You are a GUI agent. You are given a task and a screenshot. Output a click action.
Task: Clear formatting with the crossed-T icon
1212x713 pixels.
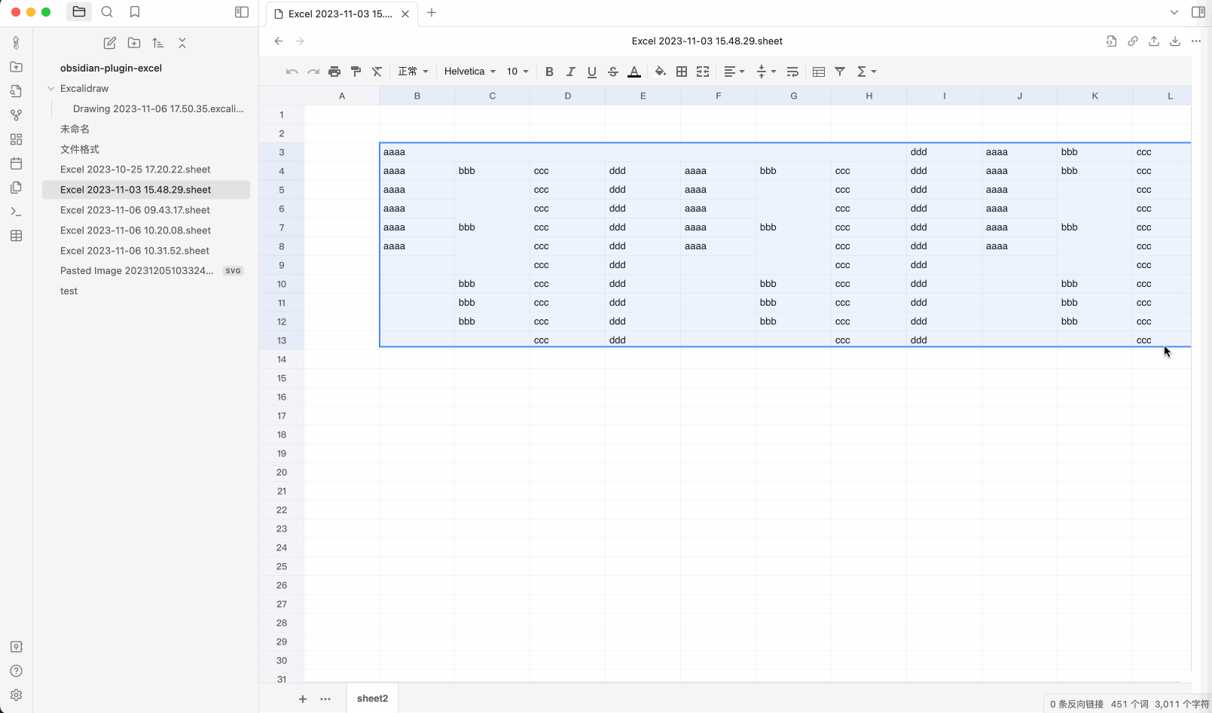coord(377,72)
